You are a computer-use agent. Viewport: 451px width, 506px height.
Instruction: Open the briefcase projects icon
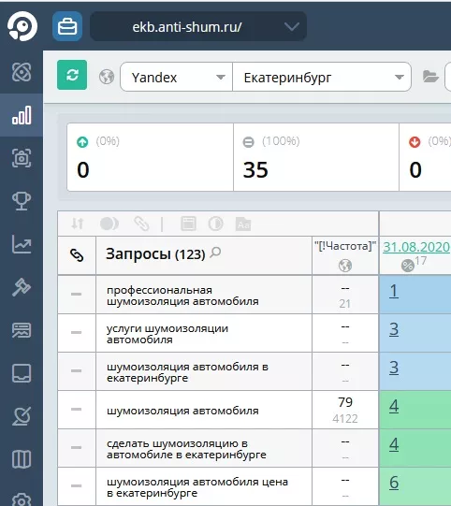tap(67, 26)
